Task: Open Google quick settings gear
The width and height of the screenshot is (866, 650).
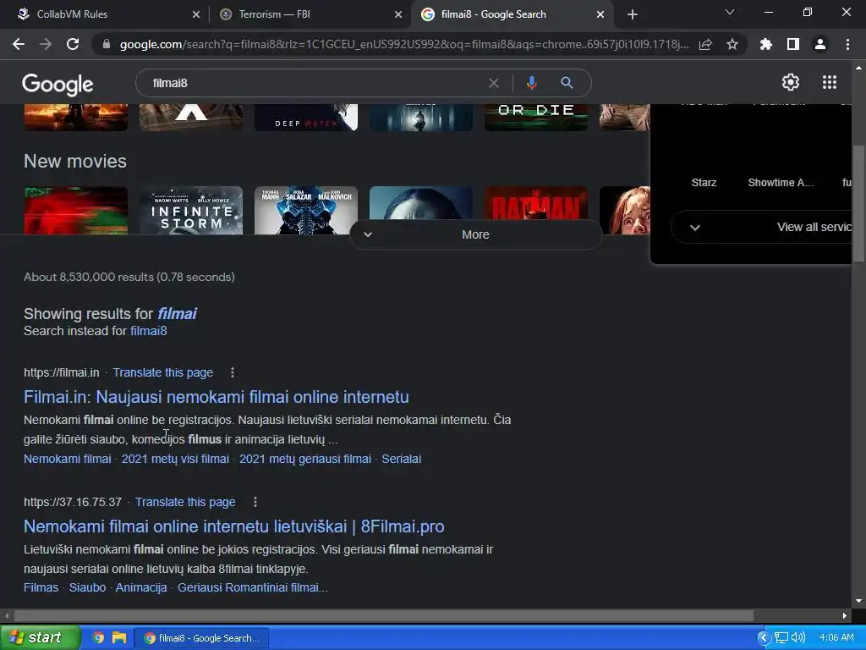Action: pos(791,82)
